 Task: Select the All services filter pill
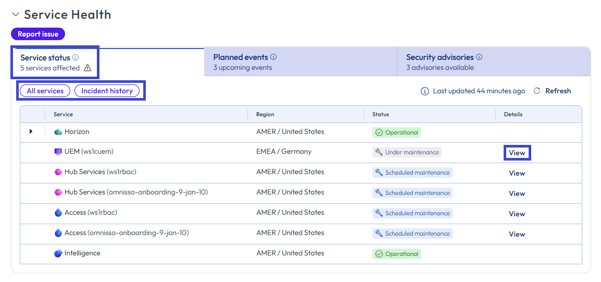[45, 91]
